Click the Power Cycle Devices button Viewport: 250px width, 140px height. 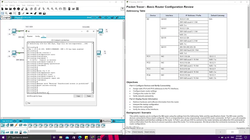(15, 121)
